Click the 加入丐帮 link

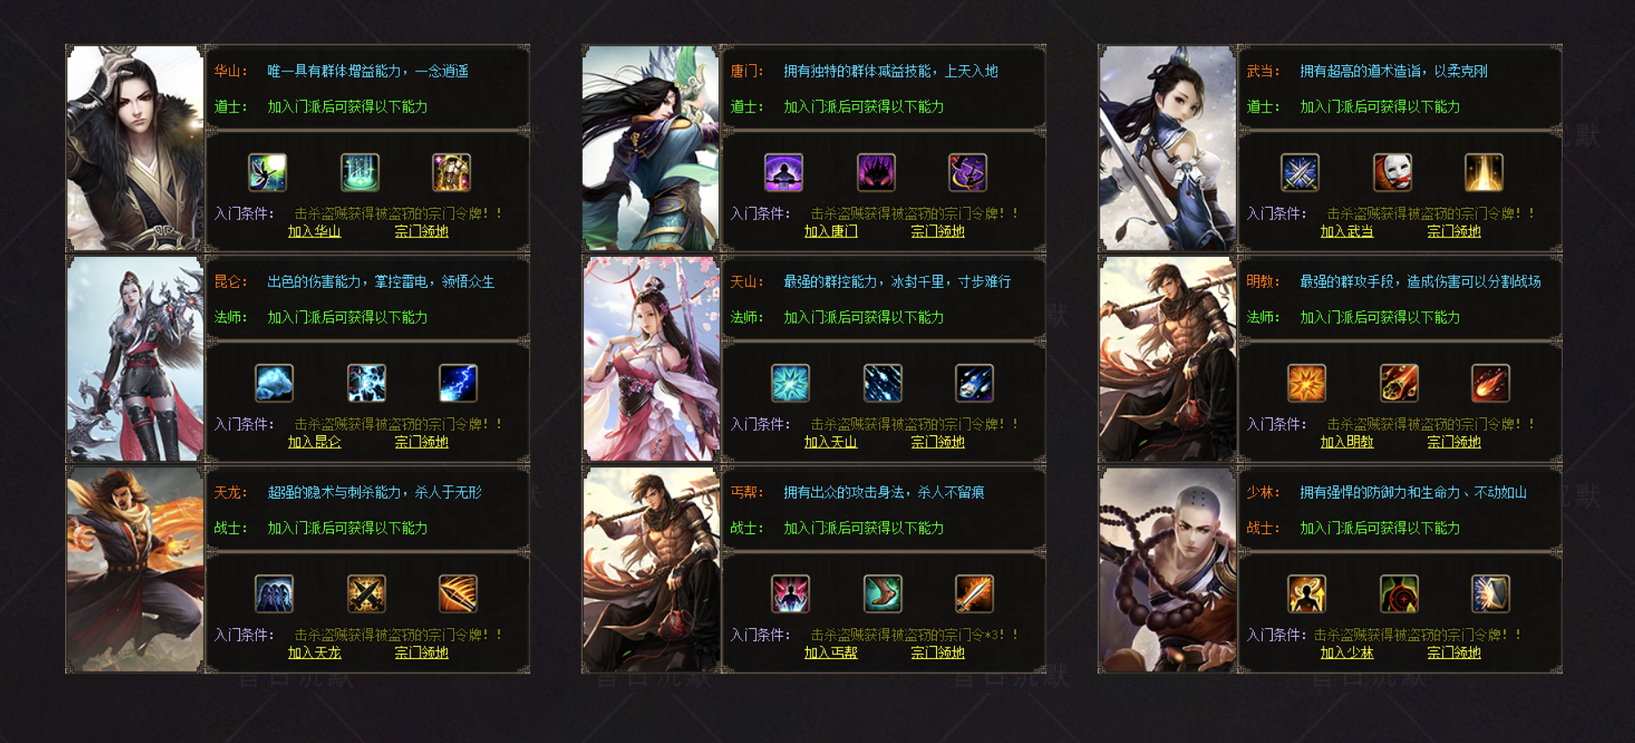tap(831, 652)
